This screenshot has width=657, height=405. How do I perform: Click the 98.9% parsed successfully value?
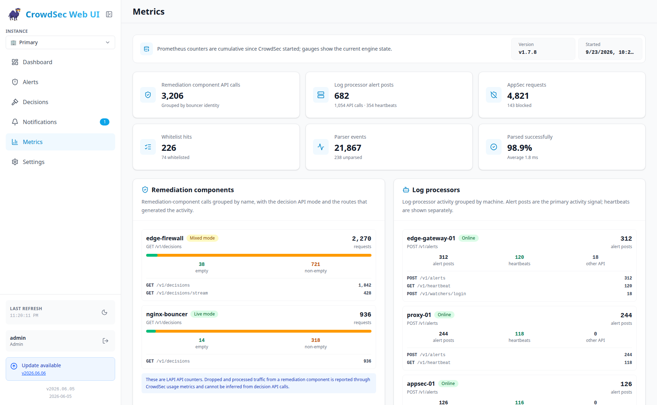[520, 148]
